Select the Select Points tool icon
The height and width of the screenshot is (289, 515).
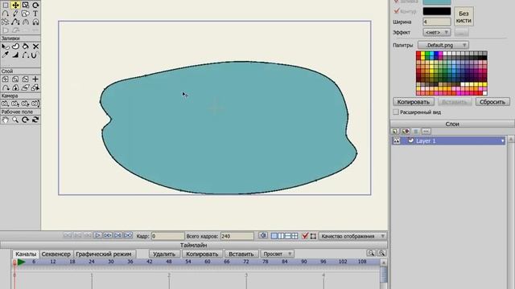(x=6, y=5)
